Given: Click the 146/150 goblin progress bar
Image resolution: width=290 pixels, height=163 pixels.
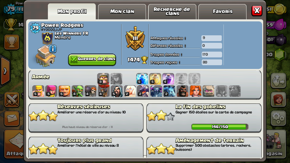Looking at the screenshot, I should [220, 127].
